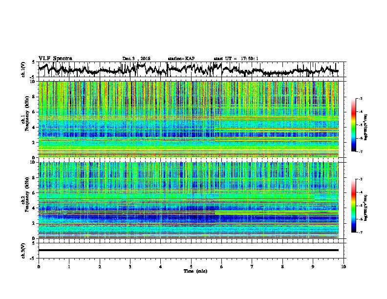
Task: Click the color scale bar beside ch.1 spectrogram
Action: point(353,125)
